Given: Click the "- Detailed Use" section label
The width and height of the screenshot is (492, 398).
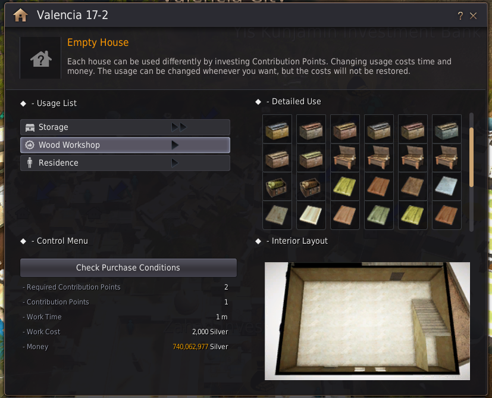Looking at the screenshot, I should (294, 101).
